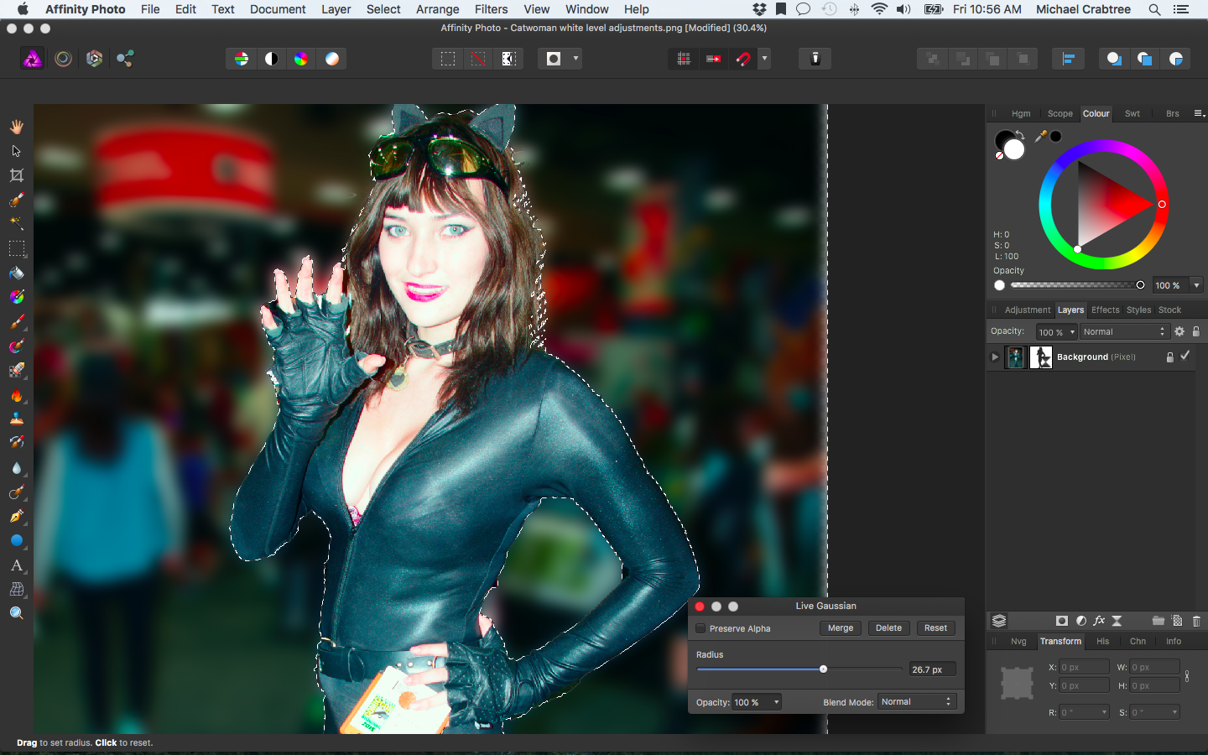Enable Preserve Alpha in Live Gaussian dialog
Screen dimensions: 1208x755
[x=700, y=627]
